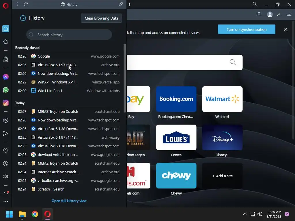The width and height of the screenshot is (295, 221).
Task: Open dowload virtualbox on Google history entry
Action: click(x=69, y=155)
